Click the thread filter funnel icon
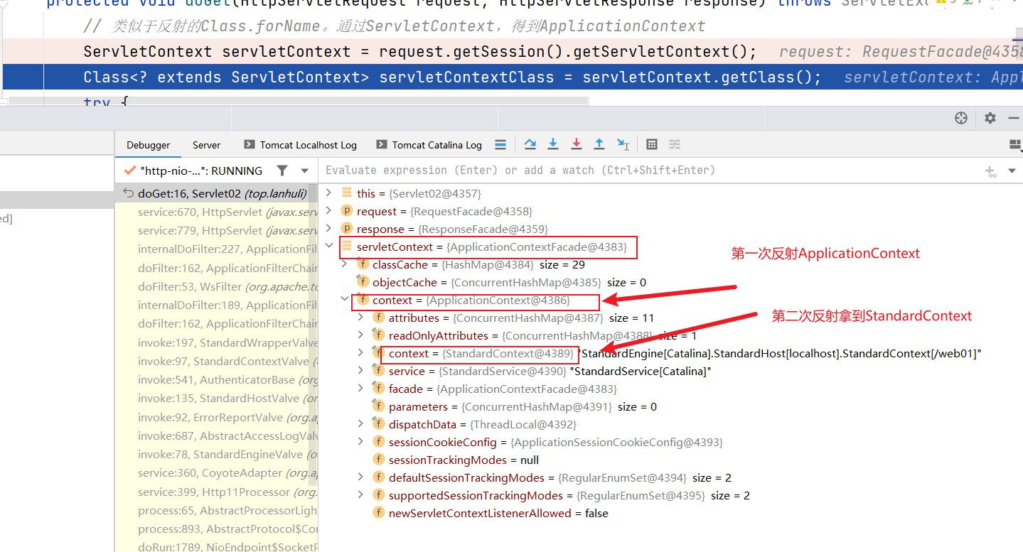 tap(282, 171)
